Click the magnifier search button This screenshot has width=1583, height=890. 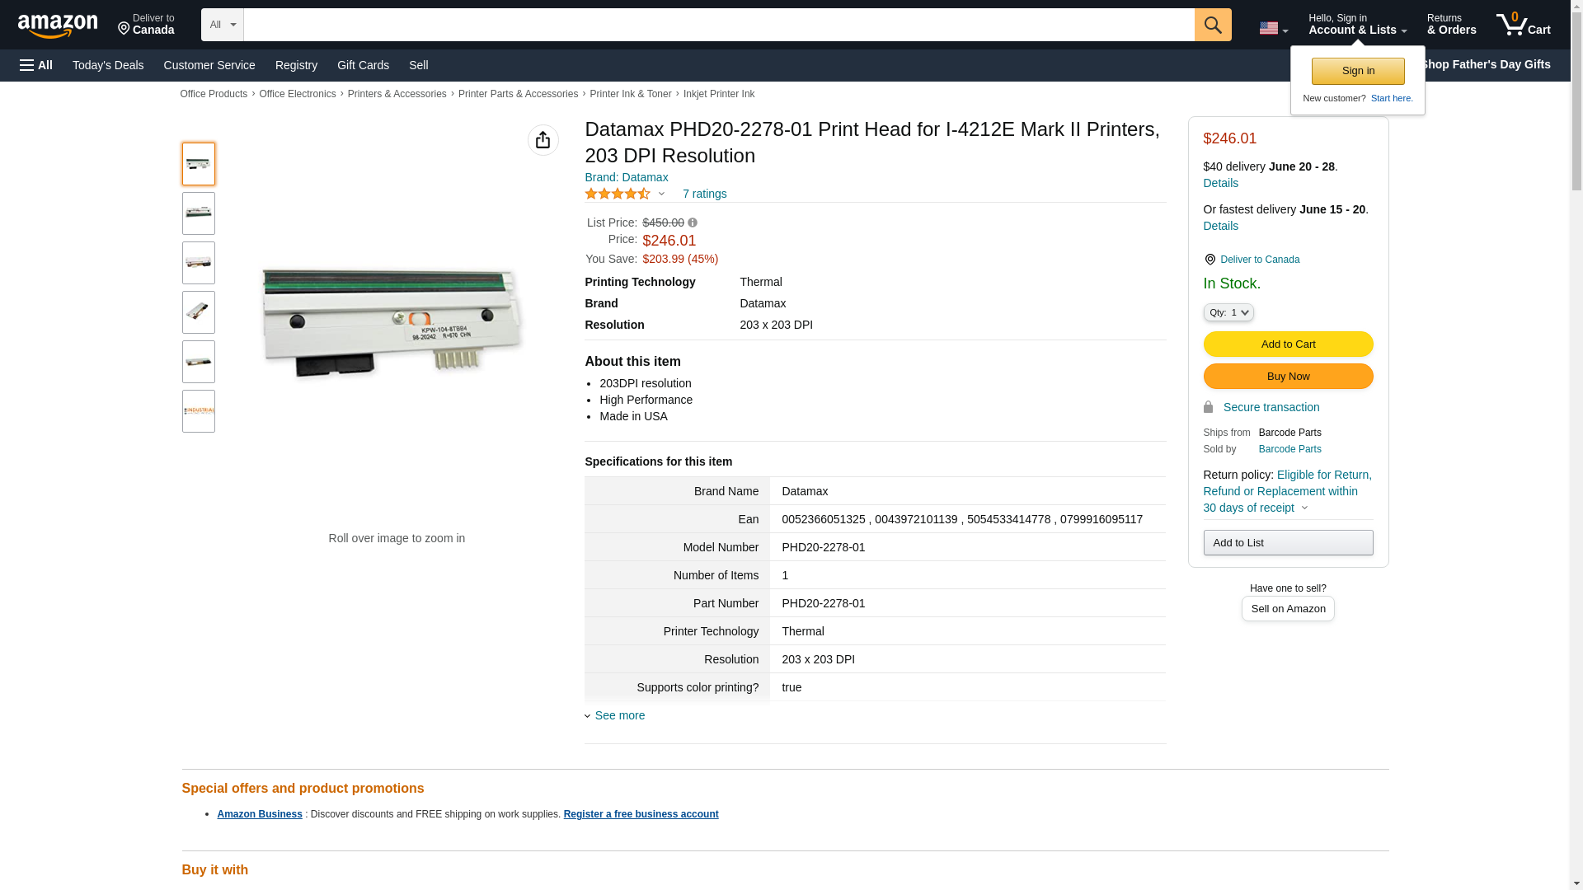coord(1212,25)
